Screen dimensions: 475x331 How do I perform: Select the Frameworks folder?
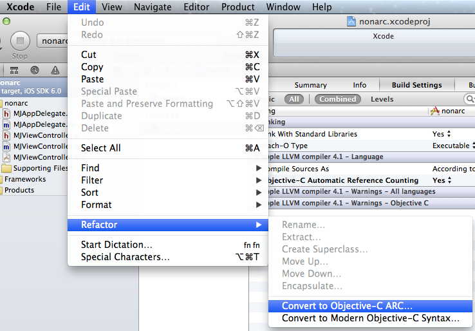(x=25, y=179)
